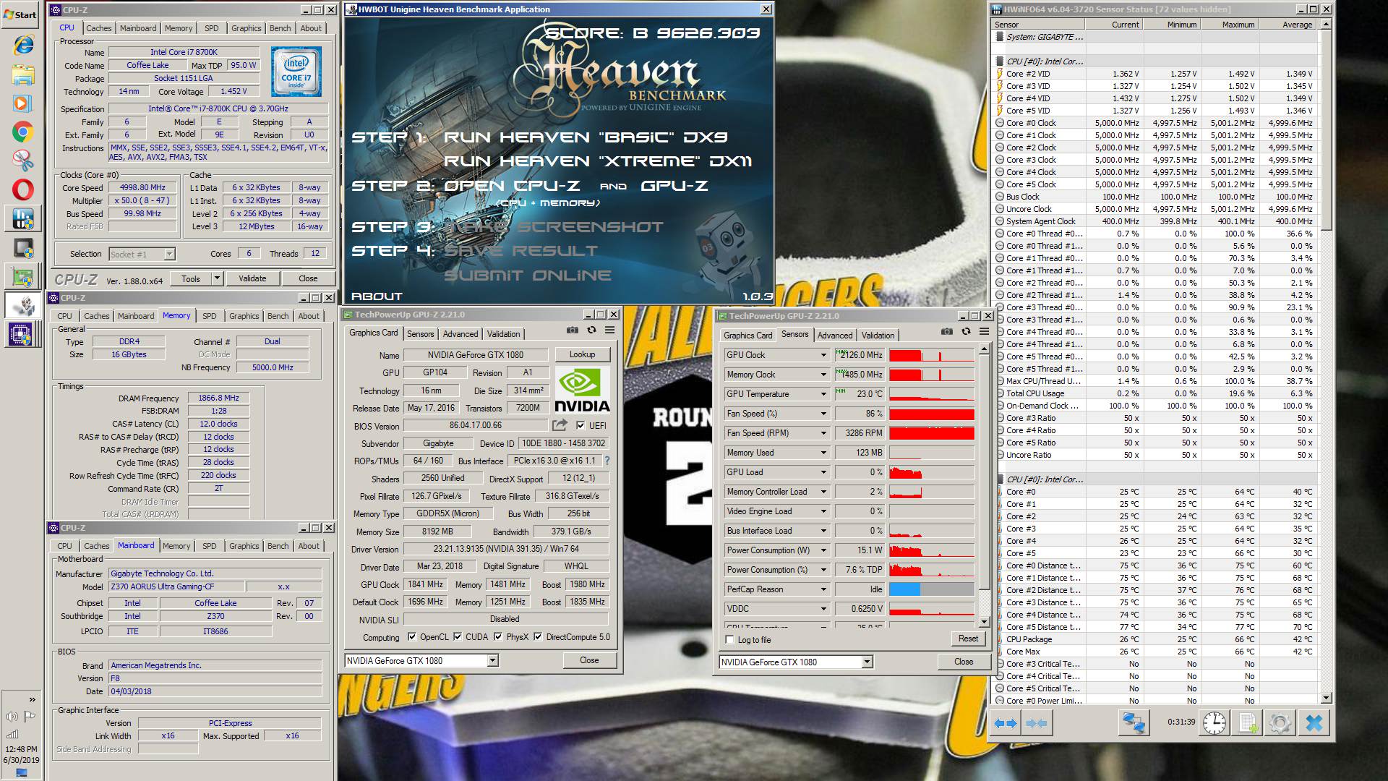1388x781 pixels.
Task: Click Fan Speed (%) red graph bar
Action: coord(932,414)
